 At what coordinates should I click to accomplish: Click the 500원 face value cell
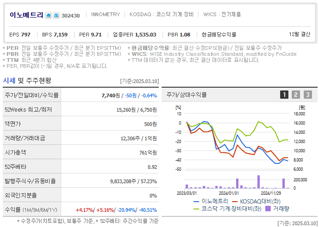[x=150, y=124]
